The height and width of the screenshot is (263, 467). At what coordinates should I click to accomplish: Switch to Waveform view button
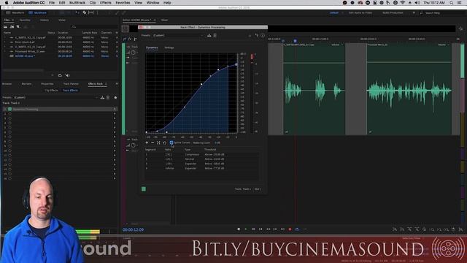[15, 13]
